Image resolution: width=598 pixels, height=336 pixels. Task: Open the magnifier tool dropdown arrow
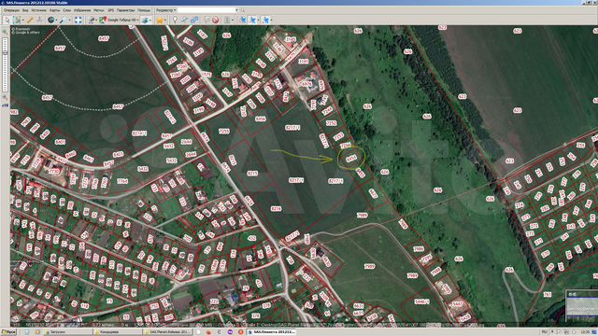pyautogui.click(x=69, y=20)
